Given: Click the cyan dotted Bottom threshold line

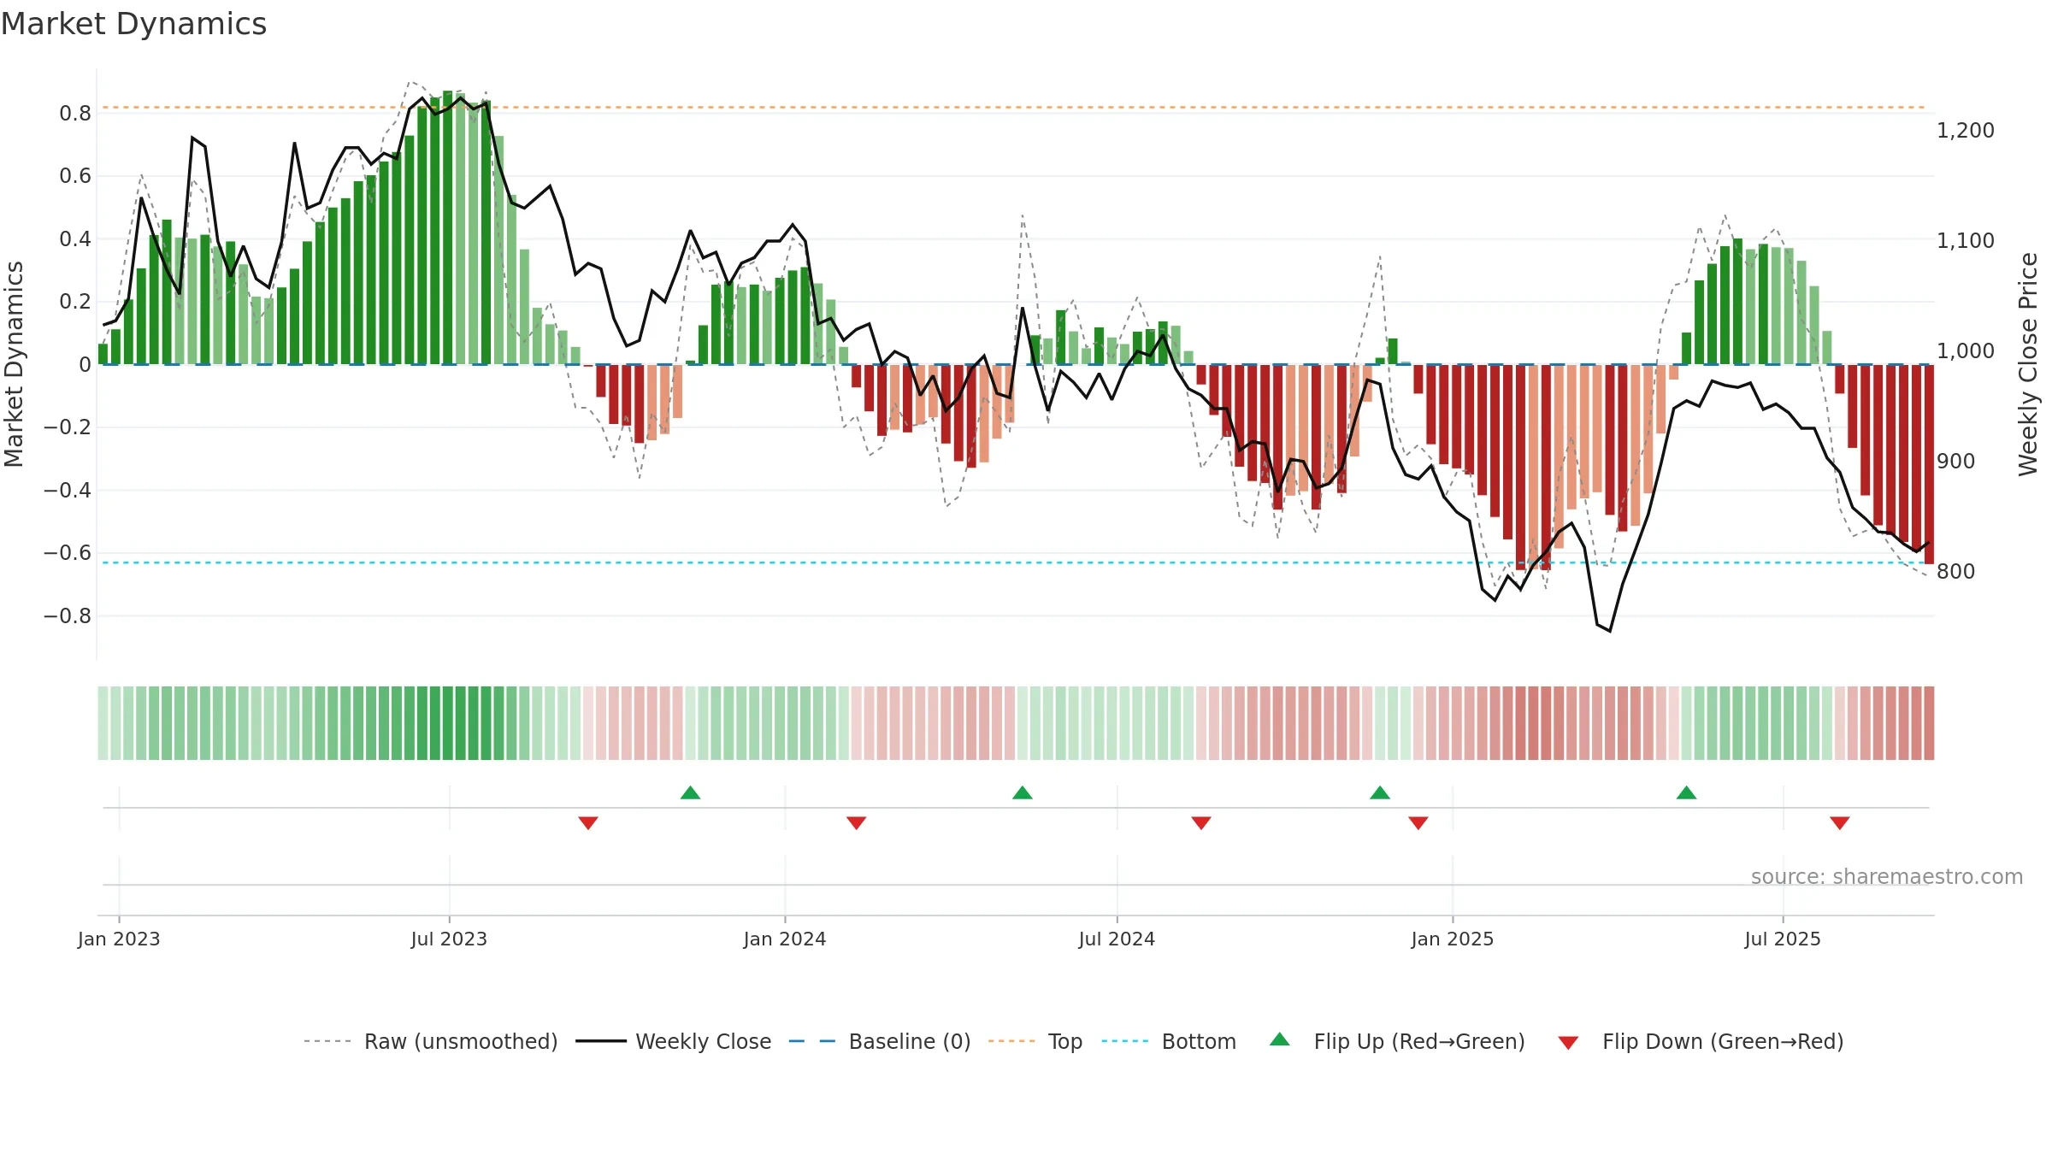Looking at the screenshot, I should (1014, 562).
